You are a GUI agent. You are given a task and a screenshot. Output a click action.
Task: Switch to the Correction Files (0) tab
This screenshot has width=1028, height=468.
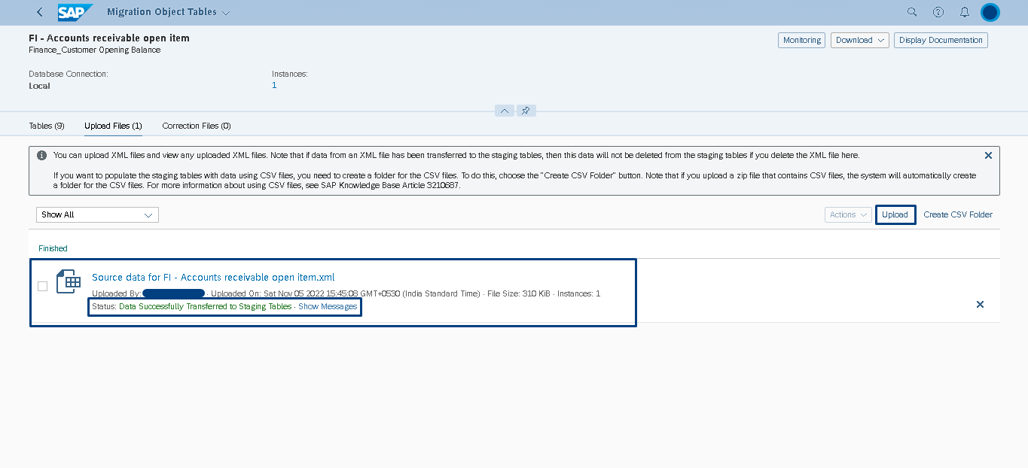click(x=197, y=126)
